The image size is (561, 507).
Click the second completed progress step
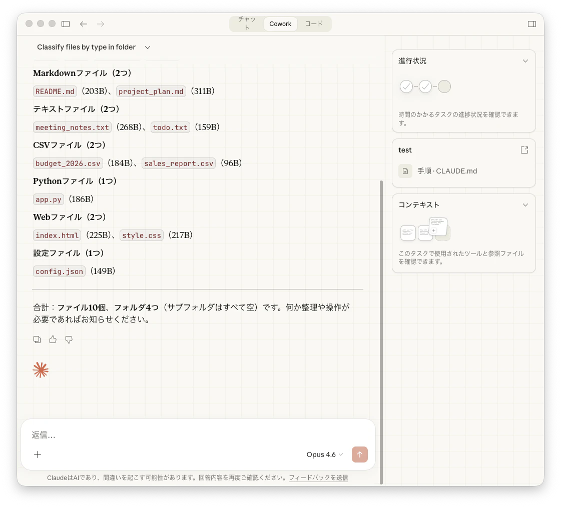(x=425, y=86)
